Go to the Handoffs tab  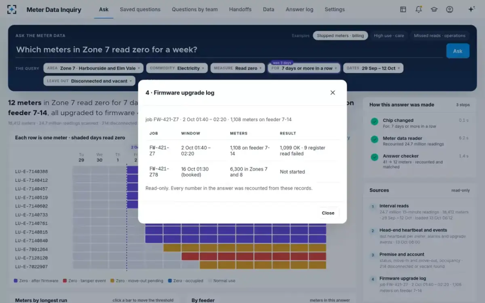240,10
